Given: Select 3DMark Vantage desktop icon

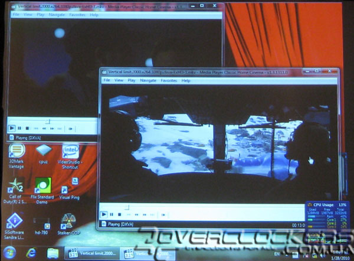Looking at the screenshot, I should [x=17, y=156].
